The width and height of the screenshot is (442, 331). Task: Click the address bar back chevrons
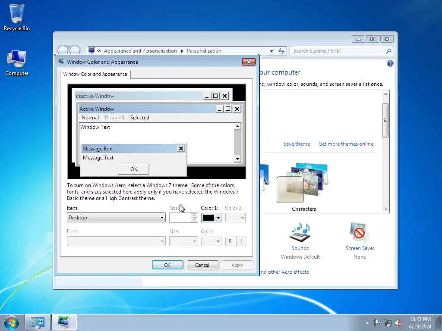(x=99, y=51)
